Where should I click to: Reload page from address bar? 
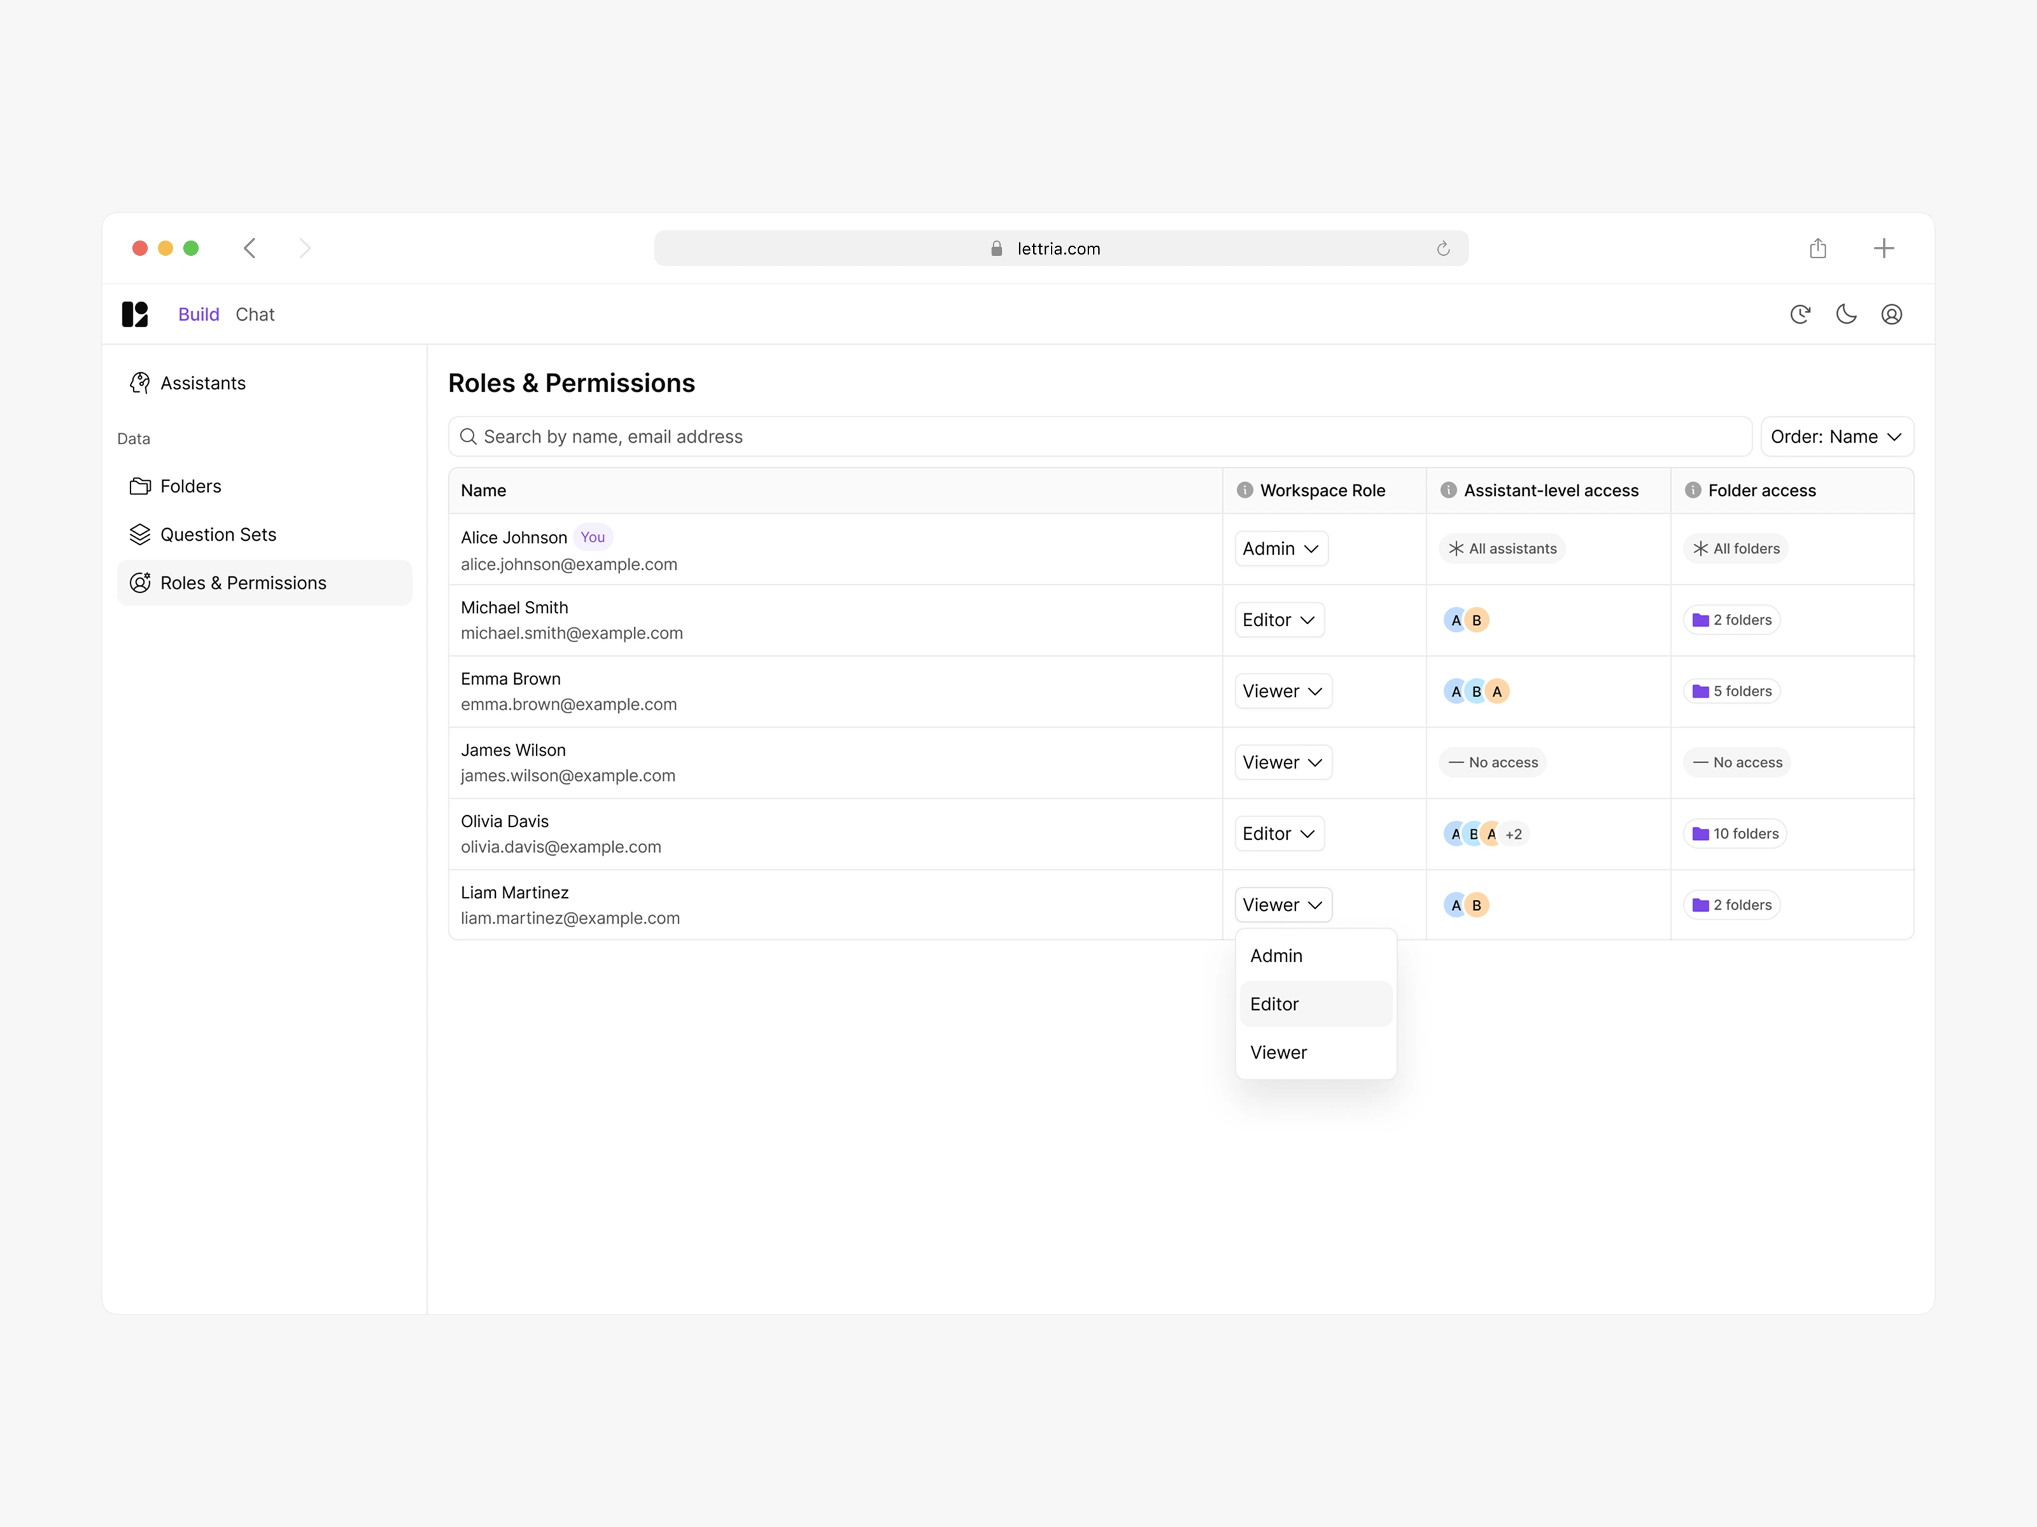[1442, 249]
